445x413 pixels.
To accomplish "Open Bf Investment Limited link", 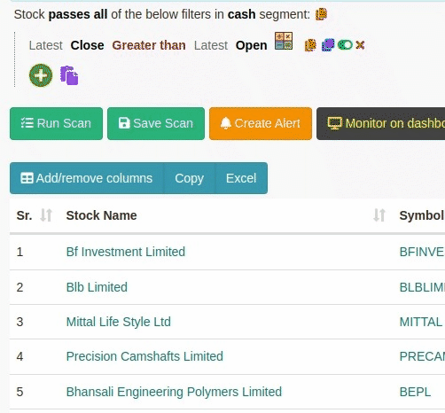I will (126, 252).
